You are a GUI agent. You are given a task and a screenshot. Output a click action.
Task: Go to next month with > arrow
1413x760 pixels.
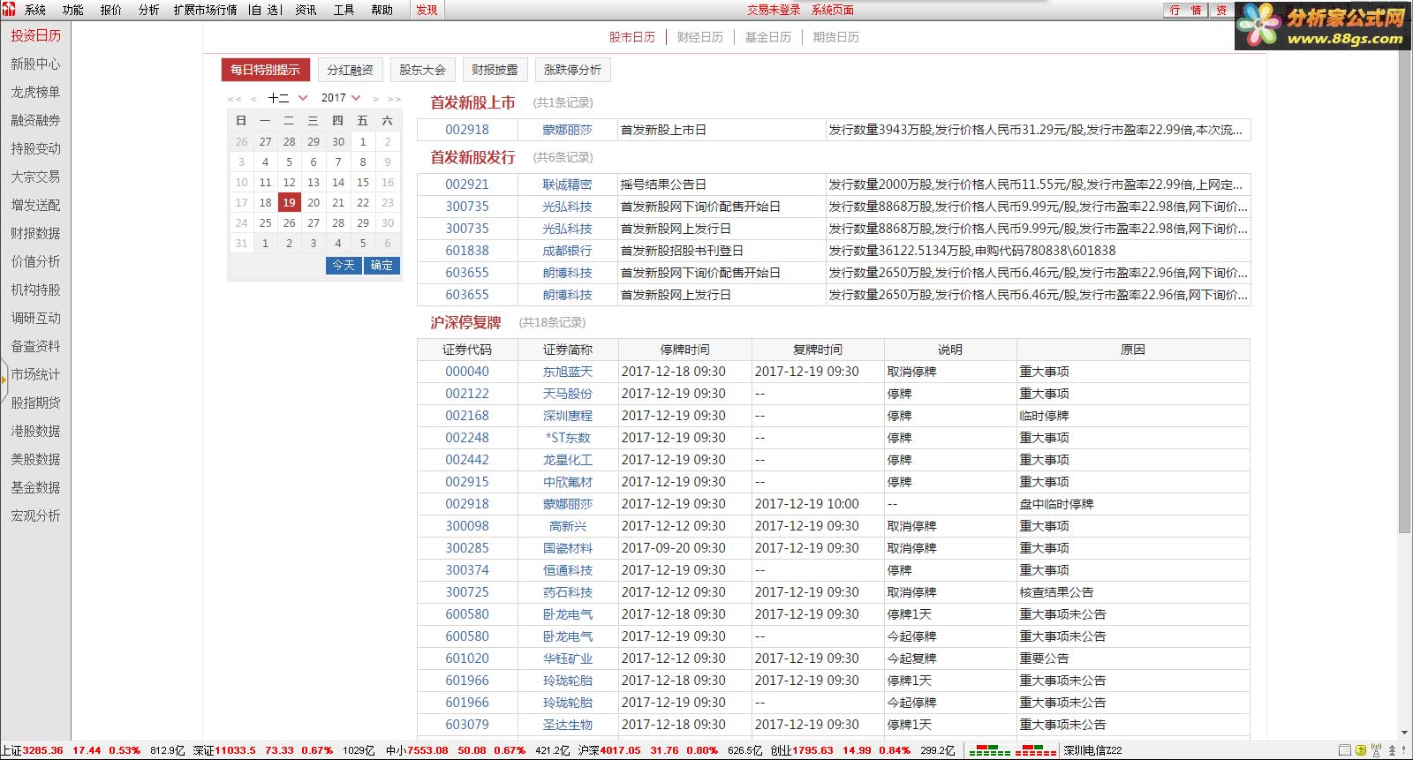coord(375,99)
